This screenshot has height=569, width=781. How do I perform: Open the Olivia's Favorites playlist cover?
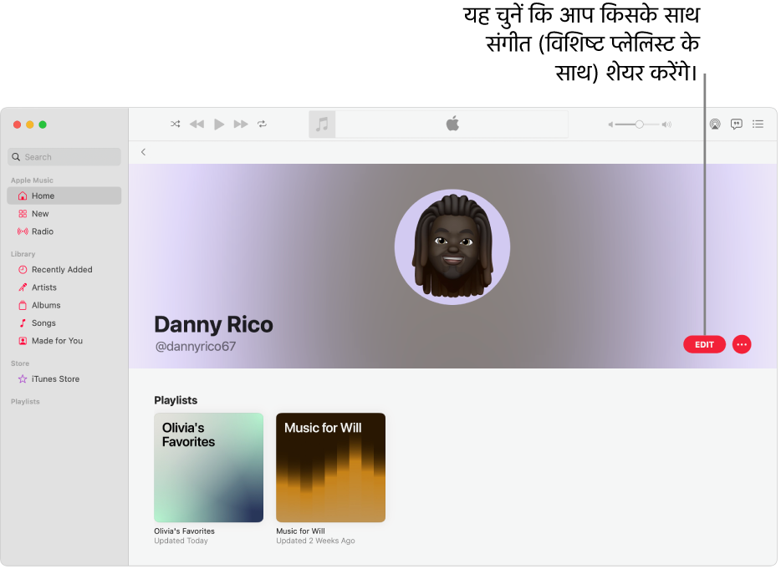click(x=209, y=467)
